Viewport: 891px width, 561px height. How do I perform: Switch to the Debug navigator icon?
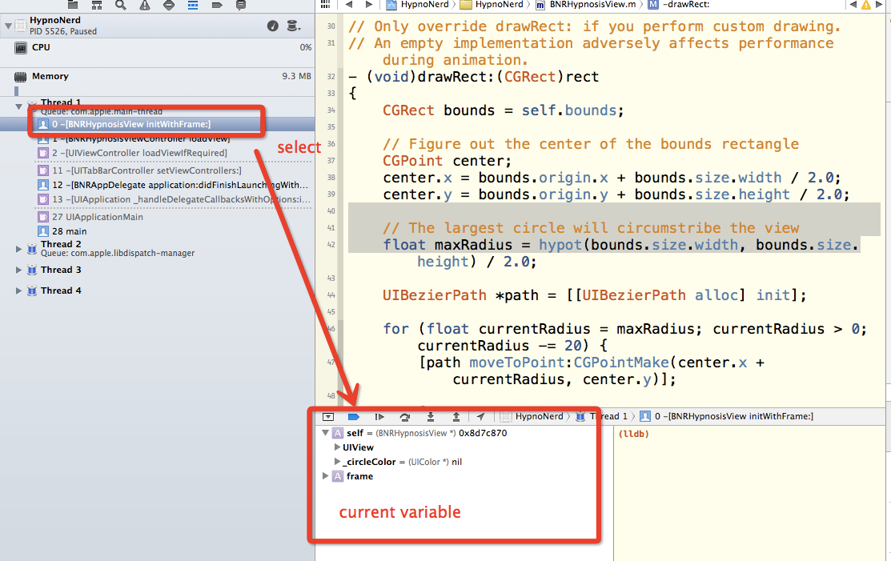(193, 5)
